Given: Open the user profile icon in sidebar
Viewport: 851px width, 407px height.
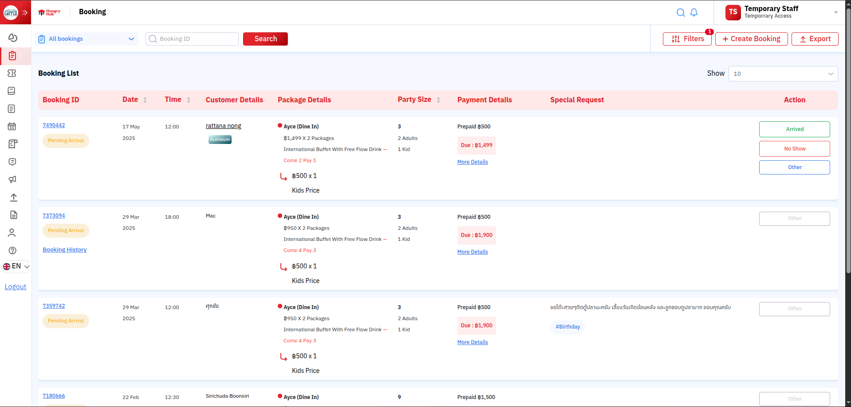Looking at the screenshot, I should coord(12,233).
